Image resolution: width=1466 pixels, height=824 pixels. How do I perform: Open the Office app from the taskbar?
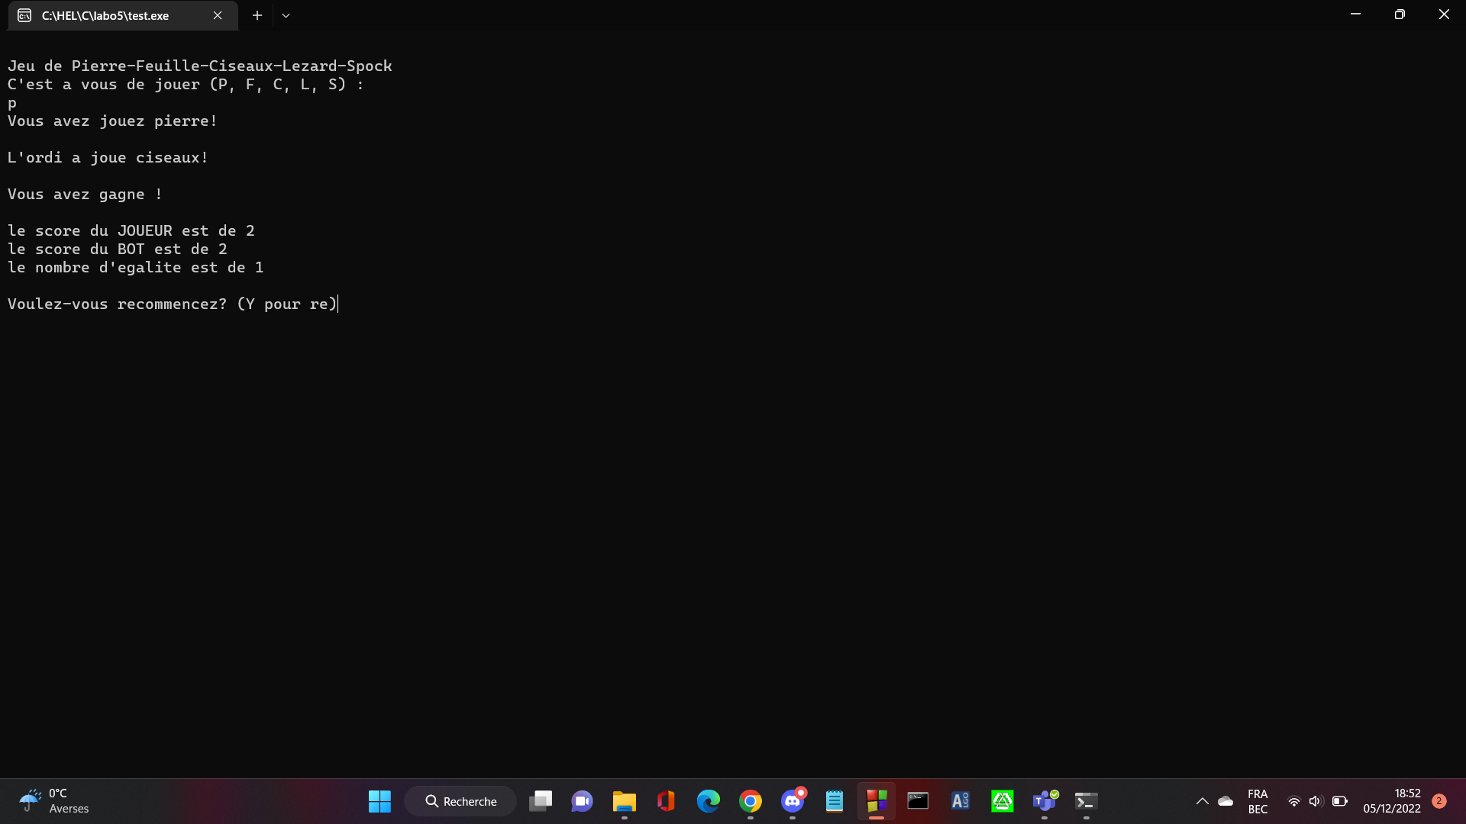pyautogui.click(x=666, y=801)
